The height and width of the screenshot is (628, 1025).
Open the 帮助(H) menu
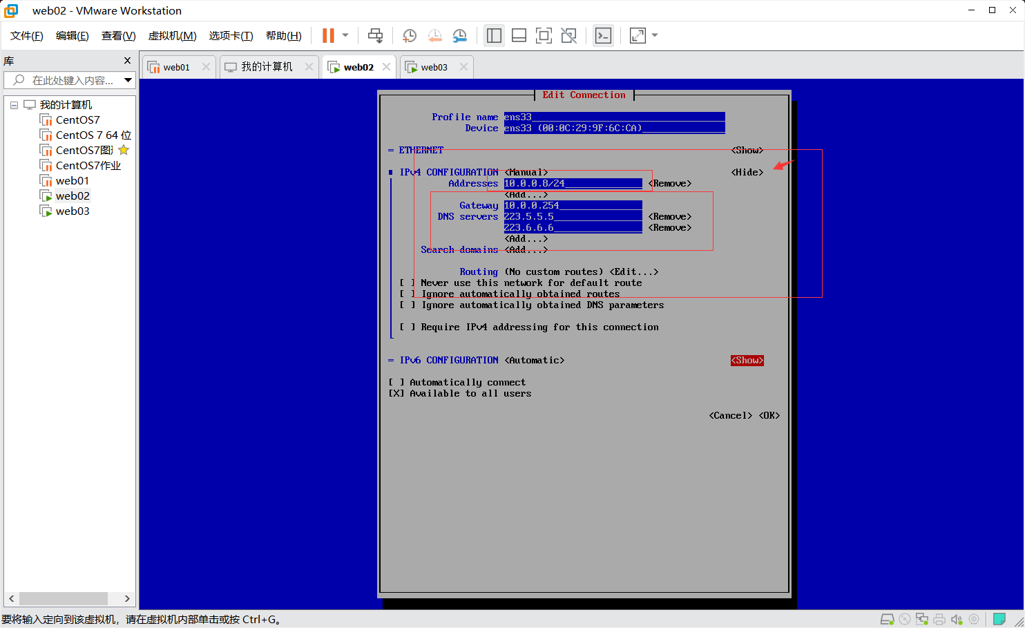tap(283, 36)
